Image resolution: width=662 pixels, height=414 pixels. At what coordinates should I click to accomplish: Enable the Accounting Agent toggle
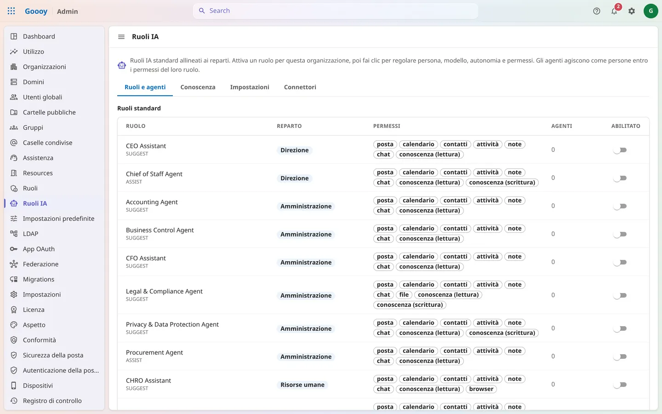[x=620, y=206]
